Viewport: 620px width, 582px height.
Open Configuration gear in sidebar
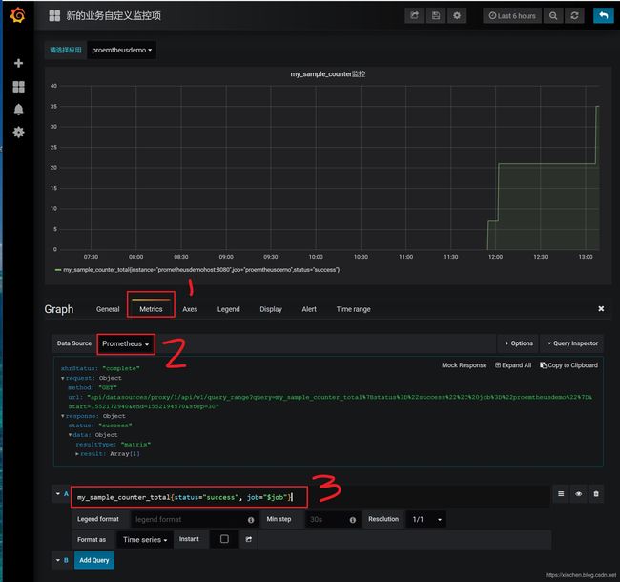click(18, 132)
